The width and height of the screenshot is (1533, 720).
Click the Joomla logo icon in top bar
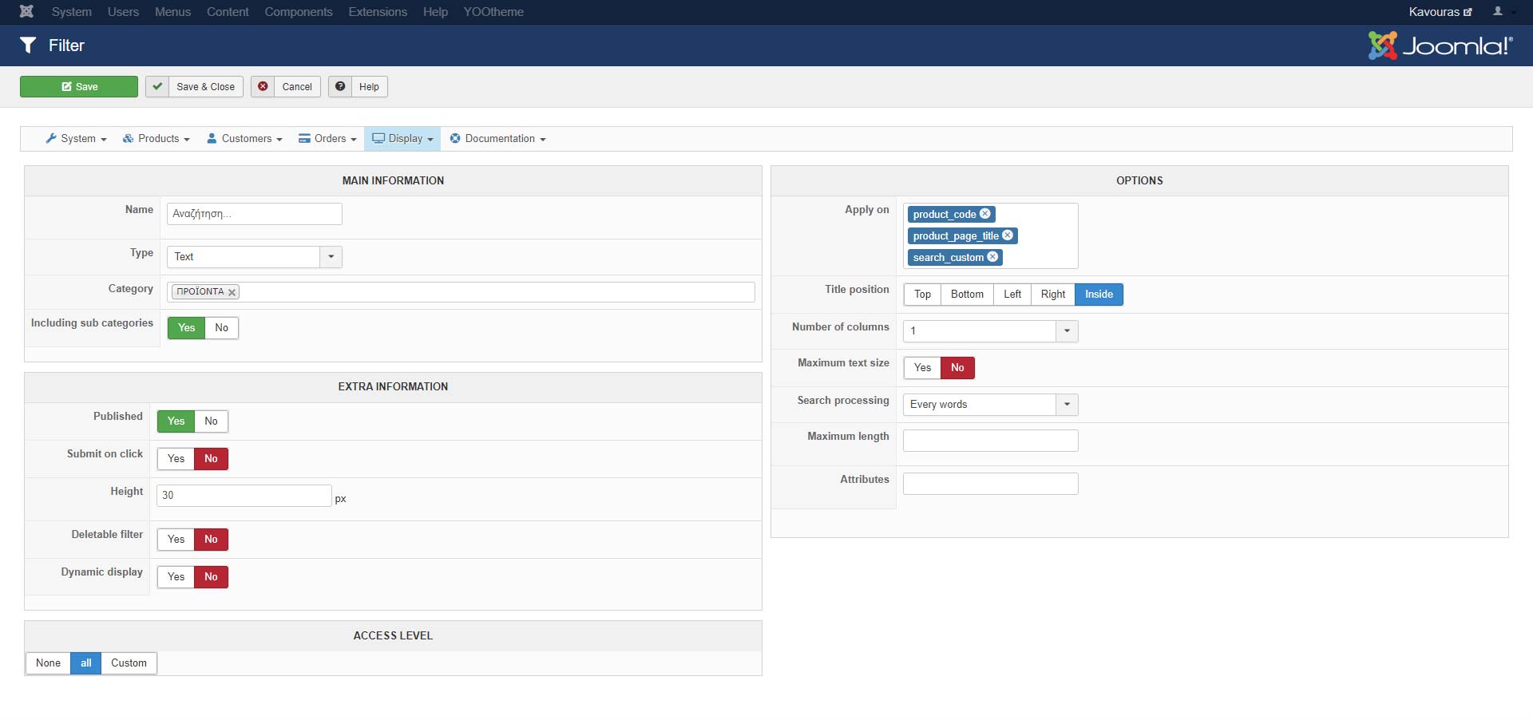coord(26,12)
